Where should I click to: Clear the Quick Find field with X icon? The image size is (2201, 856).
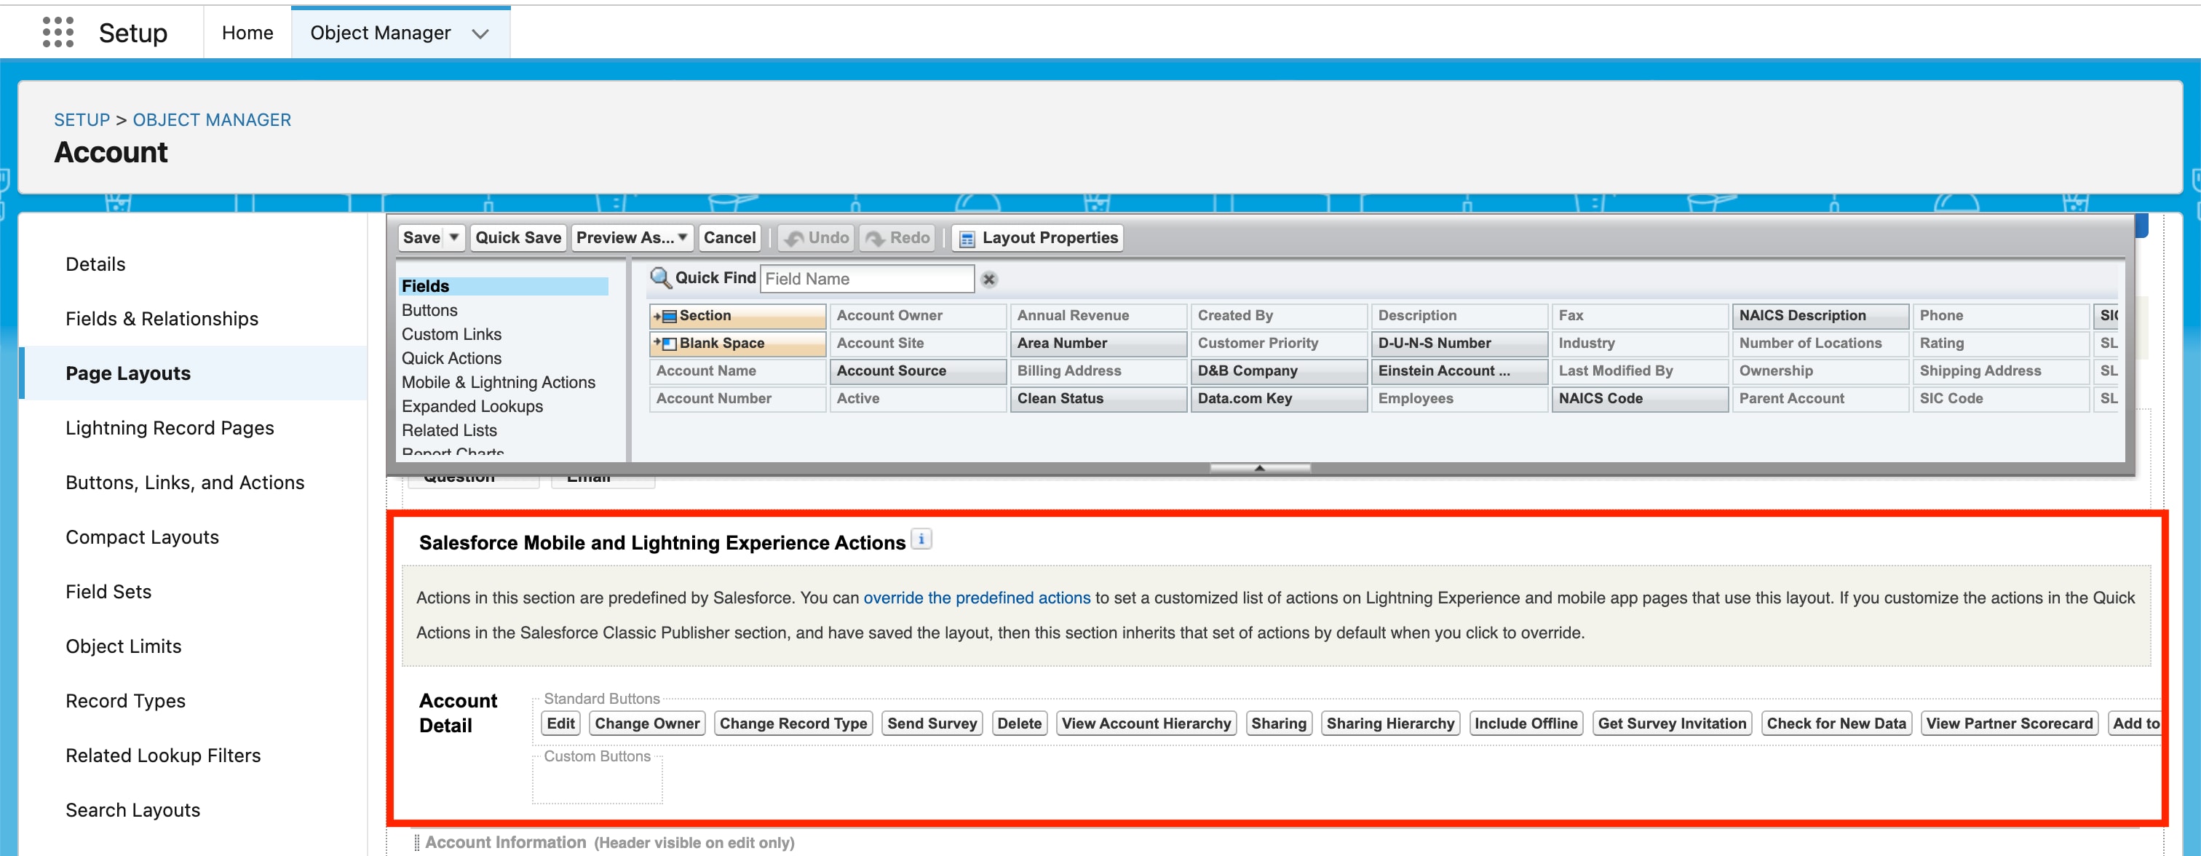(988, 280)
